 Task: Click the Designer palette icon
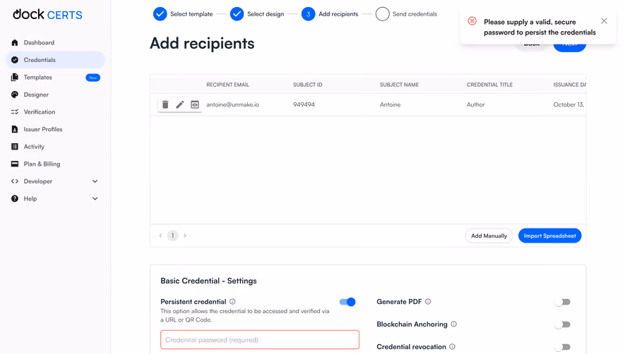point(15,94)
